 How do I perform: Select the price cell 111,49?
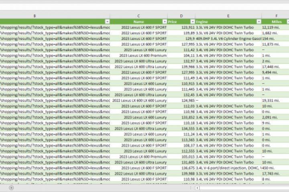coord(181,78)
